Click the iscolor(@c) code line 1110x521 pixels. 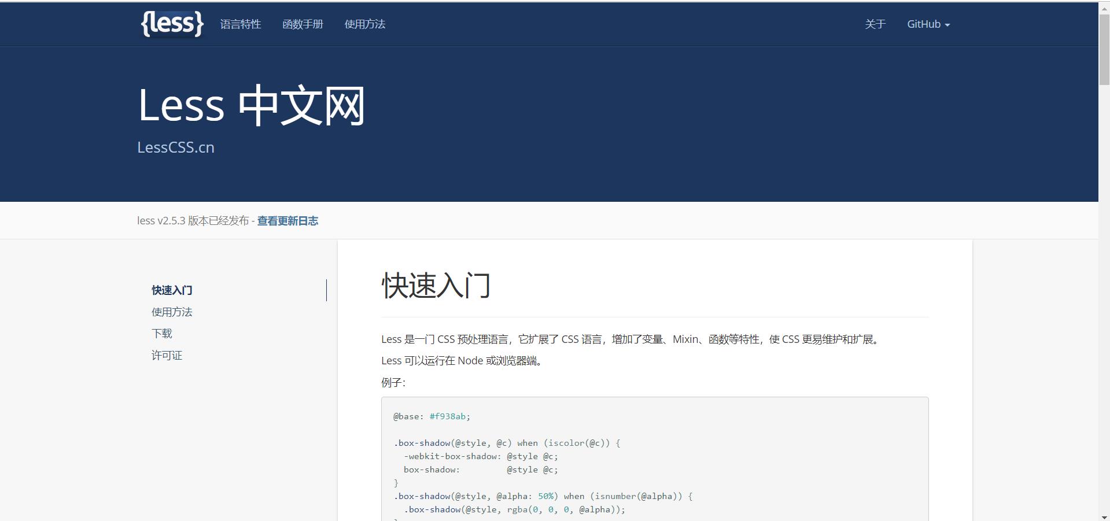[x=507, y=443]
